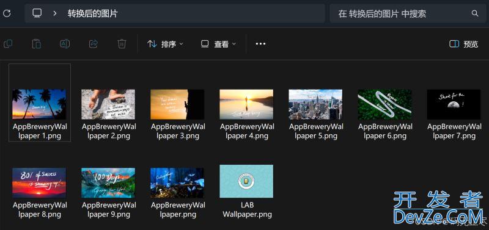Click the Copy icon in toolbar
The image size is (489, 230).
[8, 44]
